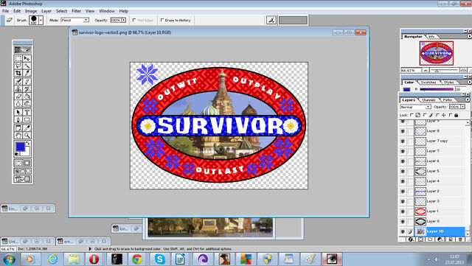The image size is (472, 266).
Task: Open the brush picker dropdown arrow
Action: point(41,21)
